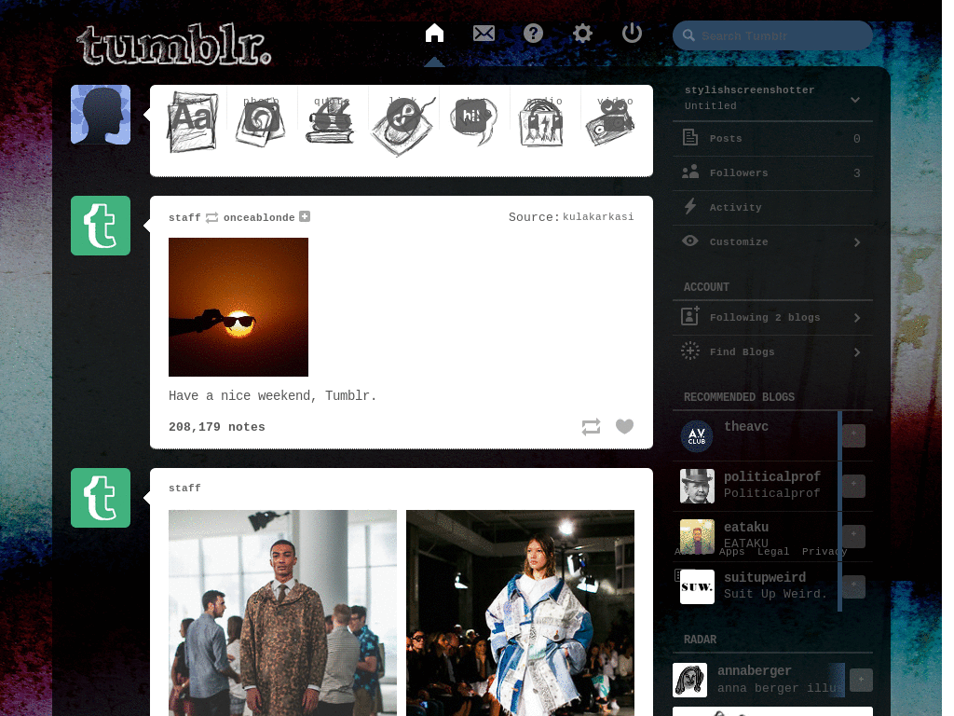Open the female model runway photo
Image resolution: width=954 pixels, height=716 pixels.
(x=520, y=613)
